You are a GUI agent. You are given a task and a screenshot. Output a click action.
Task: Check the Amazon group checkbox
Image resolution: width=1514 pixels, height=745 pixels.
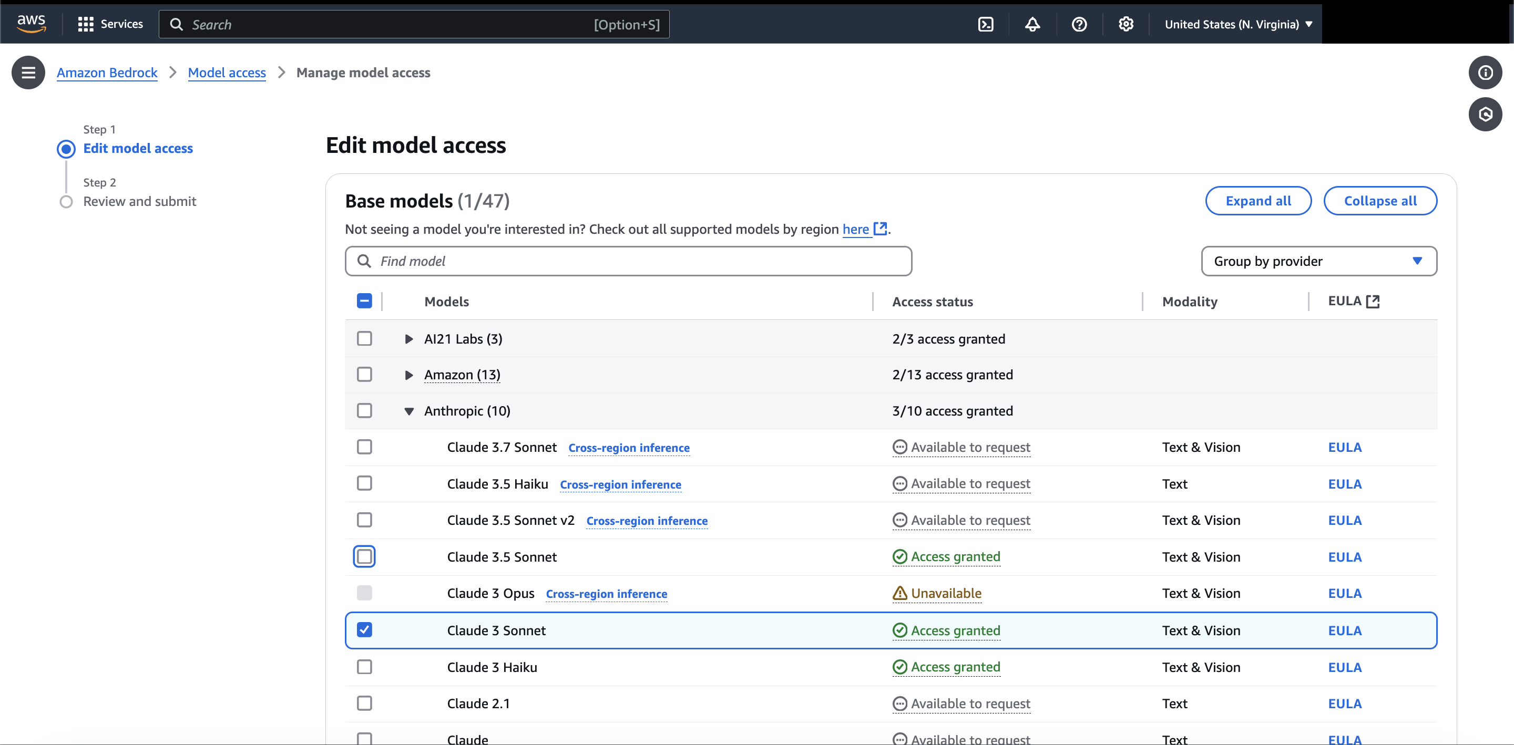tap(364, 374)
